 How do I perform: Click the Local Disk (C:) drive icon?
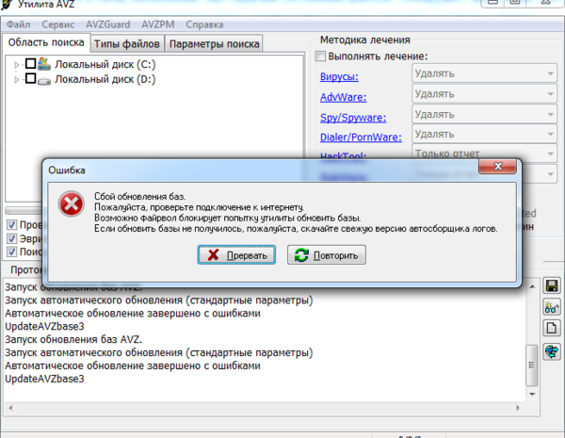pyautogui.click(x=44, y=64)
